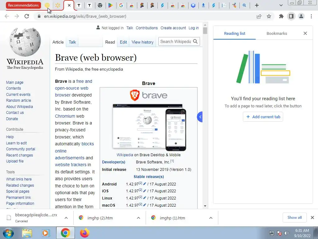
Task: Open Contributions link
Action: click(147, 28)
